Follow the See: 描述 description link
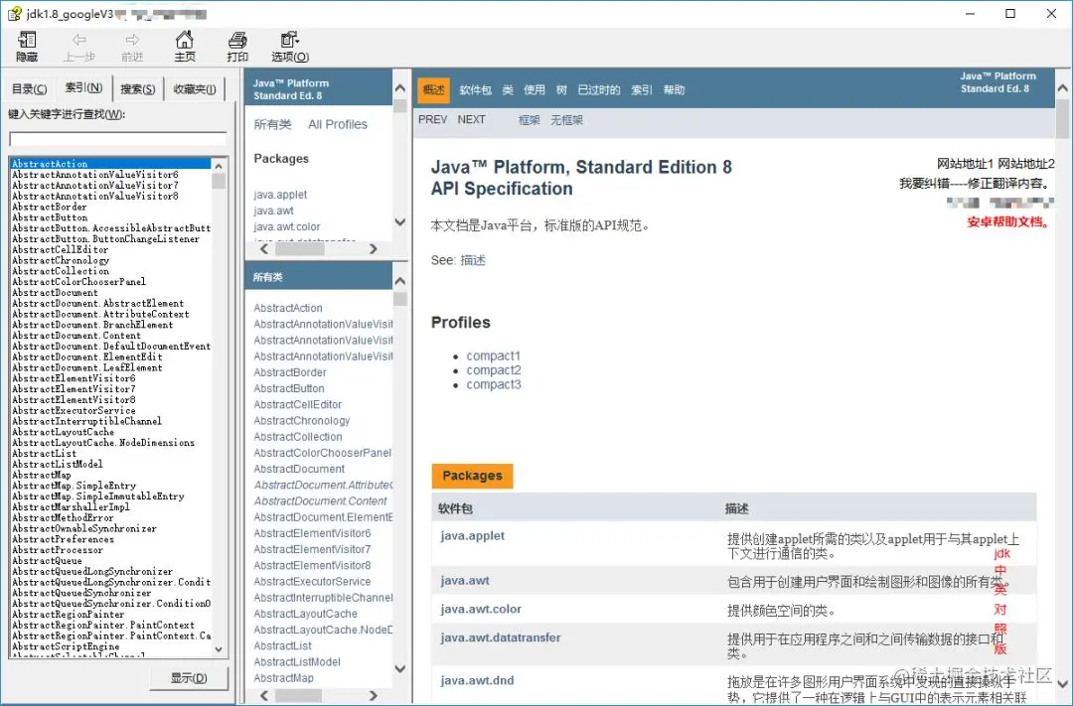 pos(473,260)
